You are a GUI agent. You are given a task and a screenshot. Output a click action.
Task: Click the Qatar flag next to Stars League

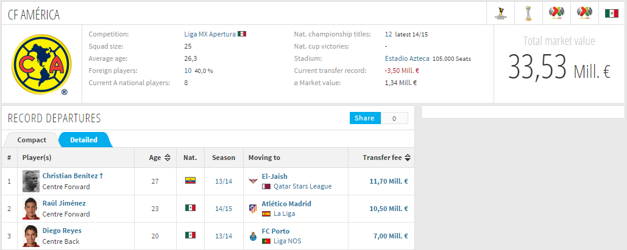(x=266, y=187)
